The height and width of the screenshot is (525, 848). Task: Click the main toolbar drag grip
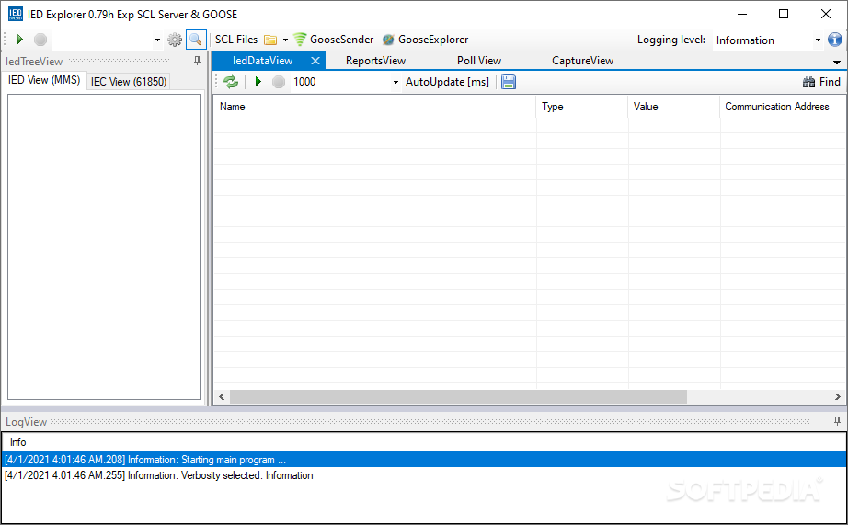point(6,40)
